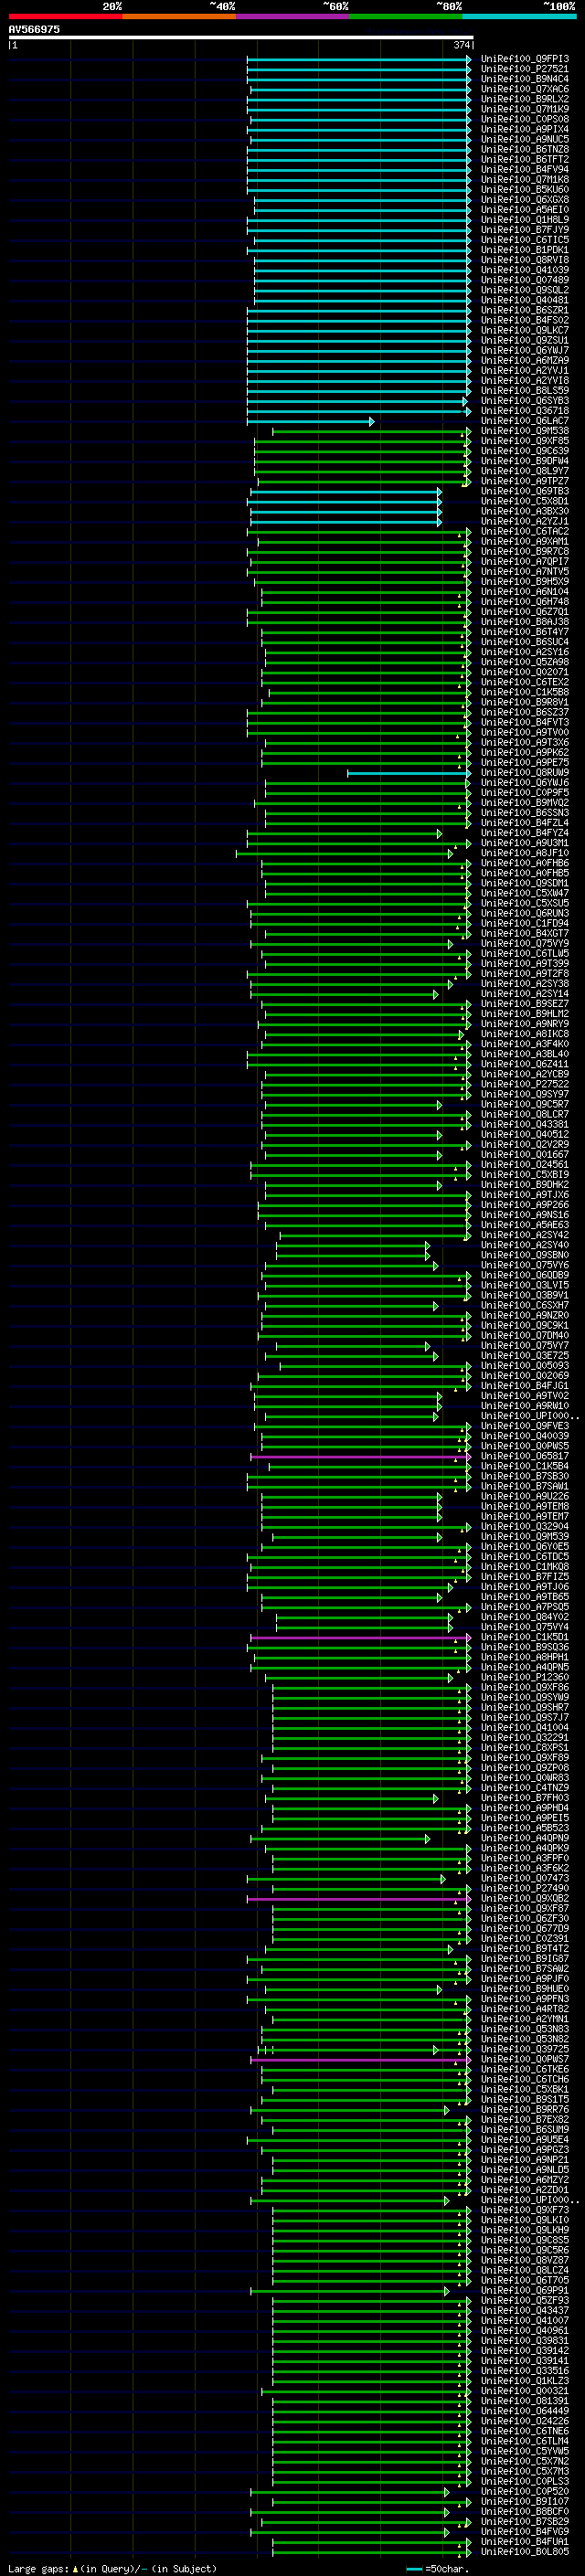Select the UniRef100_P12360 label
Viewport: 585px width, 2576px height.
524,1677
